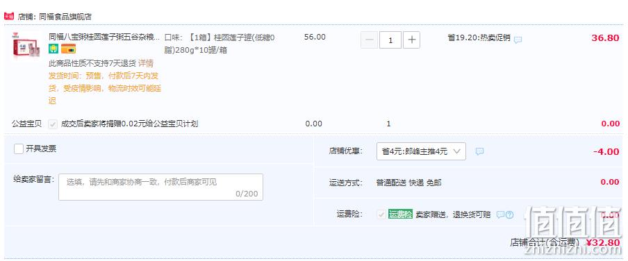Click the question mark help icon for 运费险

pyautogui.click(x=509, y=214)
